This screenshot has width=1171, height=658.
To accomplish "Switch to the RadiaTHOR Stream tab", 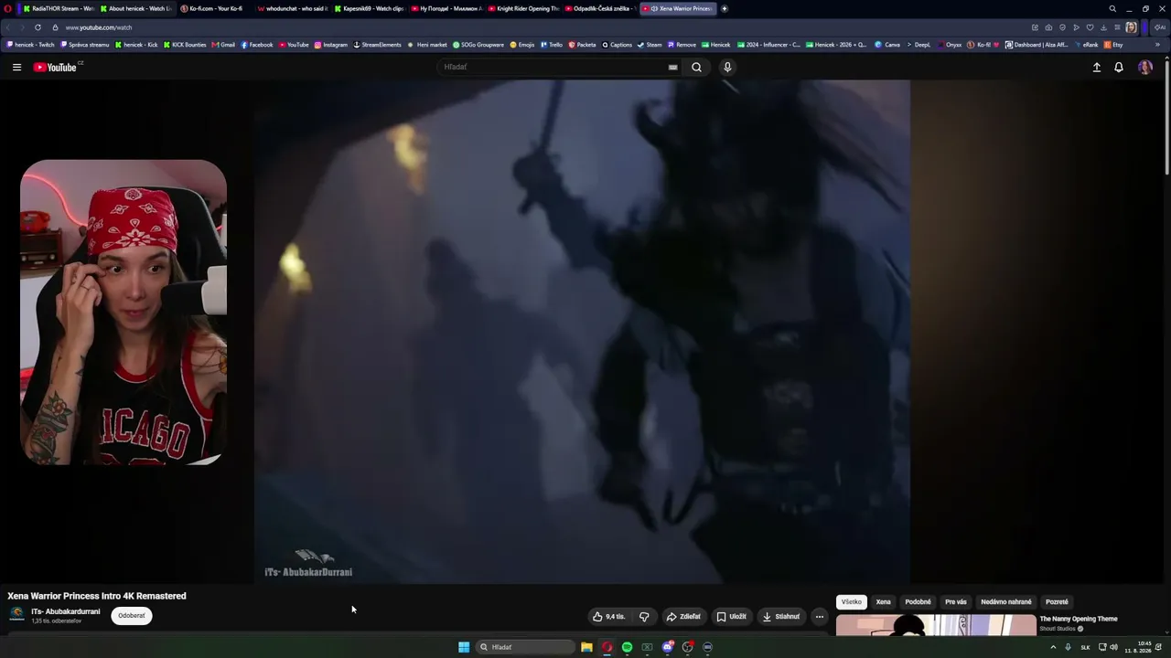I will point(58,8).
